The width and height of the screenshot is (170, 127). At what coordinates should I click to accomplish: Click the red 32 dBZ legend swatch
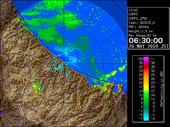pos(146,67)
